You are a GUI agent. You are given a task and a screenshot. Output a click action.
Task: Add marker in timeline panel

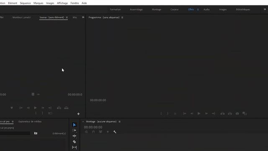tap(108, 132)
